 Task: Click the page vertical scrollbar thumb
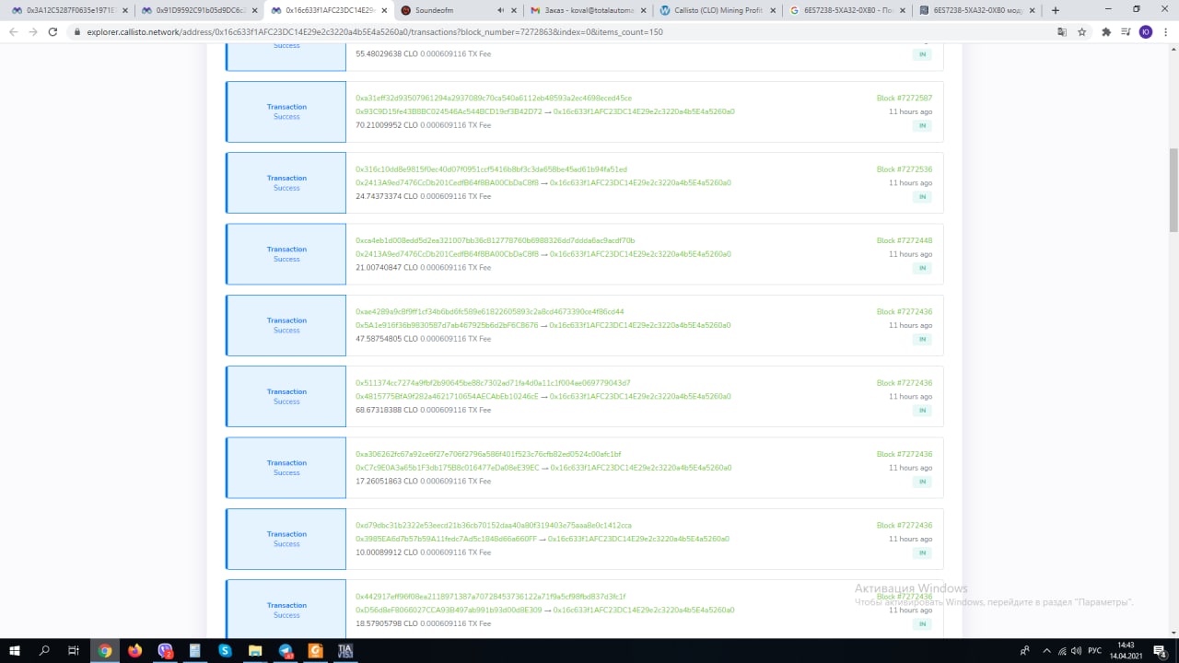(x=1173, y=189)
